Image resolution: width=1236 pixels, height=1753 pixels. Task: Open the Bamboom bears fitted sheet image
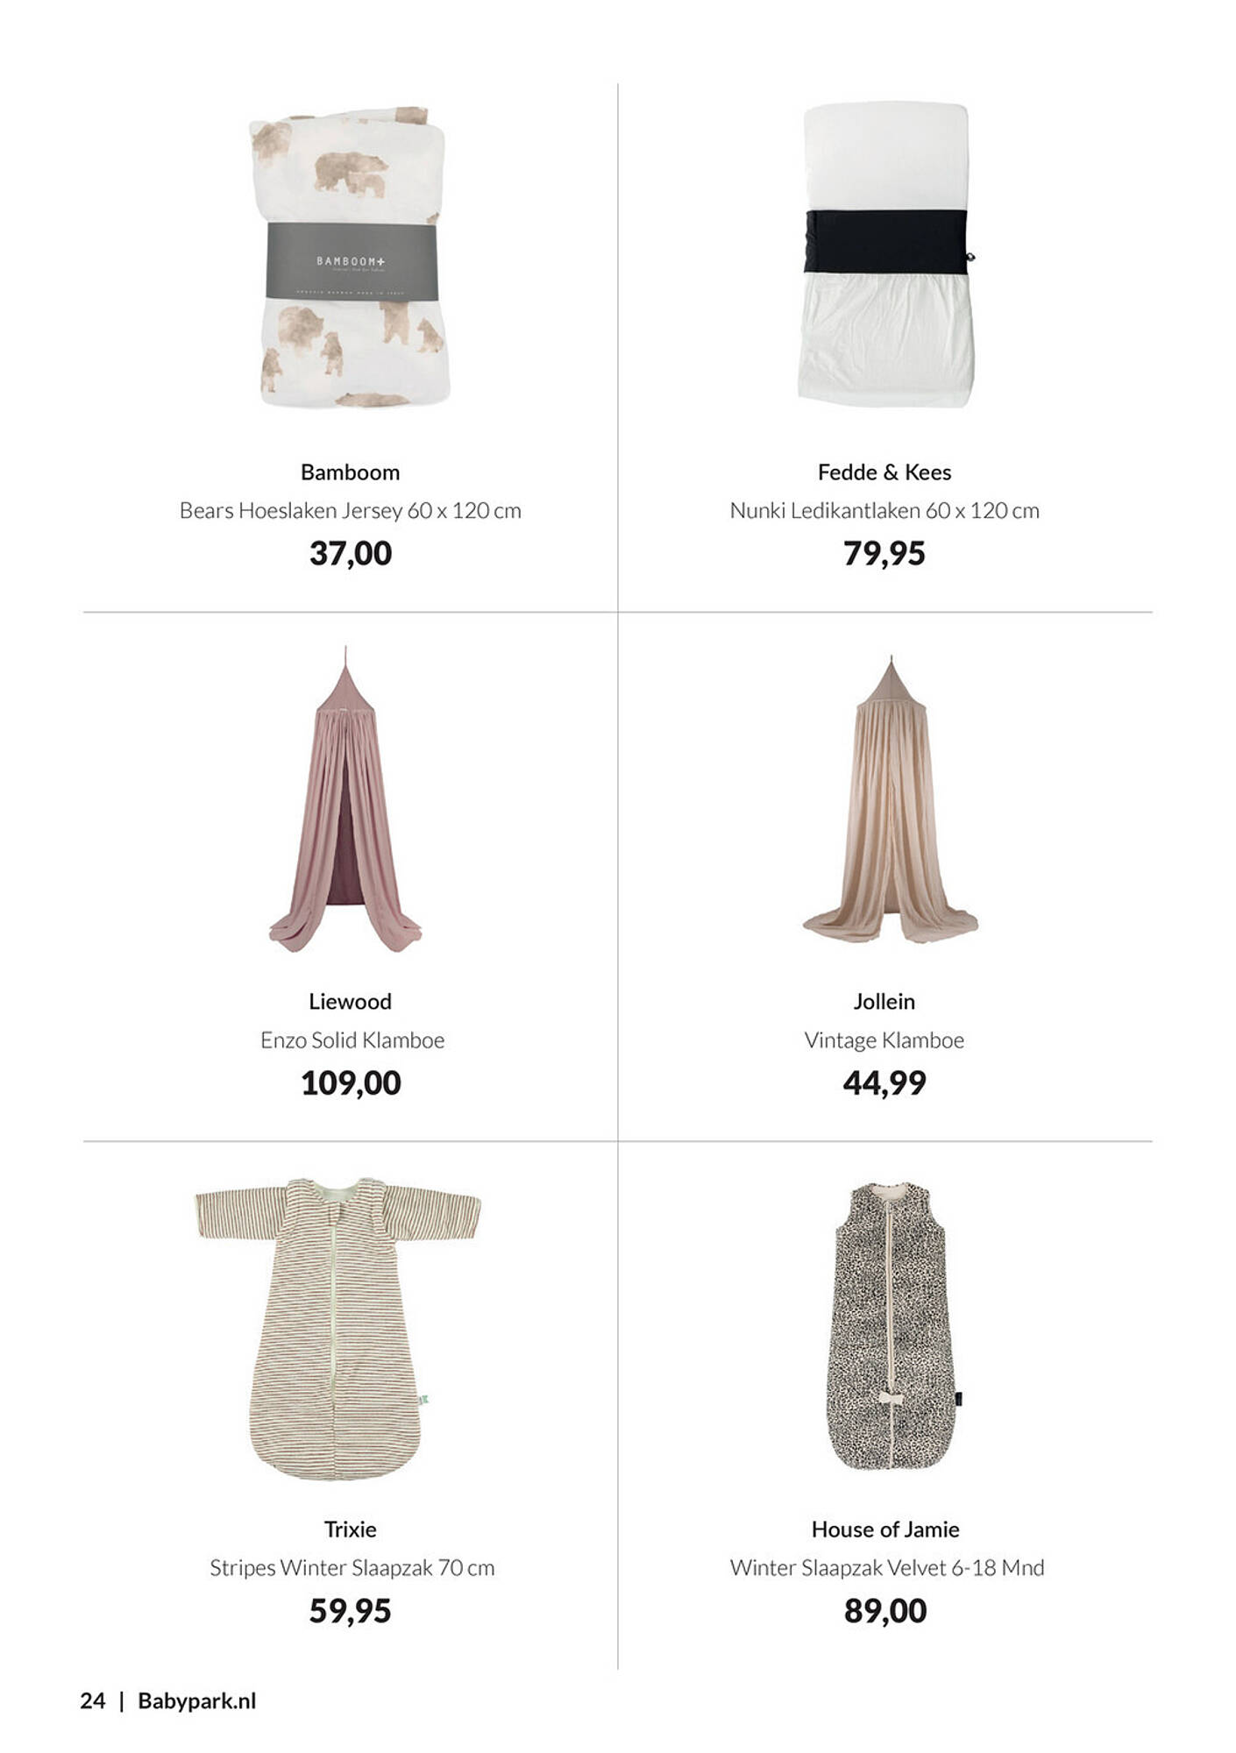[351, 258]
